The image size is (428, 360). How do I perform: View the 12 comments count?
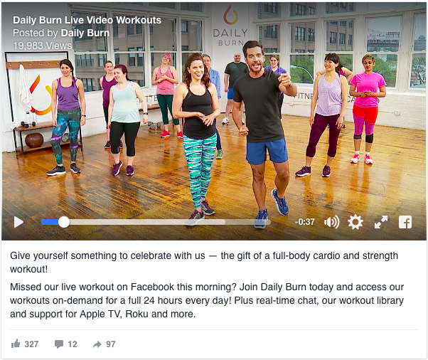pyautogui.click(x=73, y=344)
